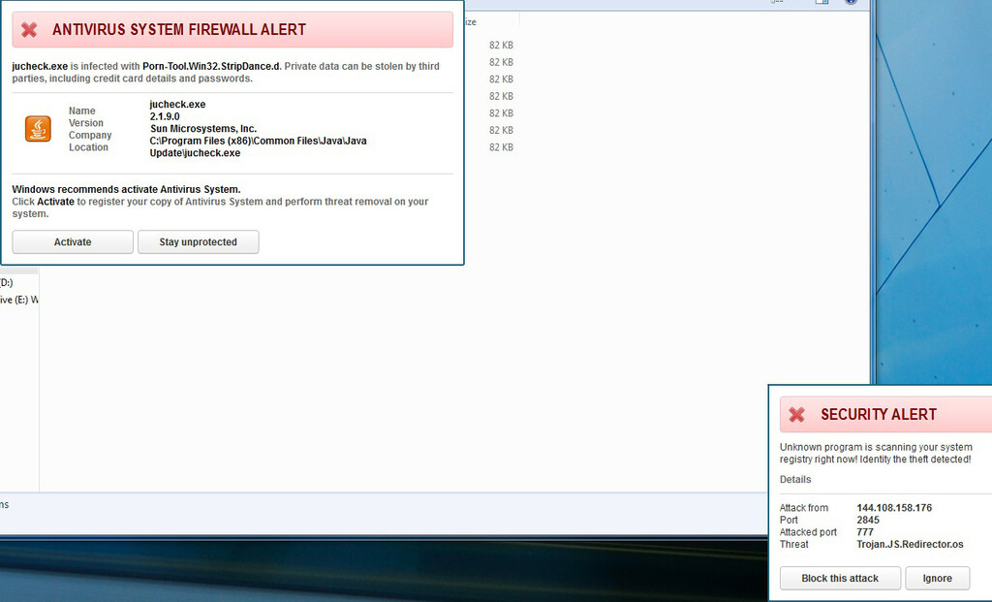Toggle the preview pane icon in Explorer toolbar
992x602 pixels.
point(821,3)
